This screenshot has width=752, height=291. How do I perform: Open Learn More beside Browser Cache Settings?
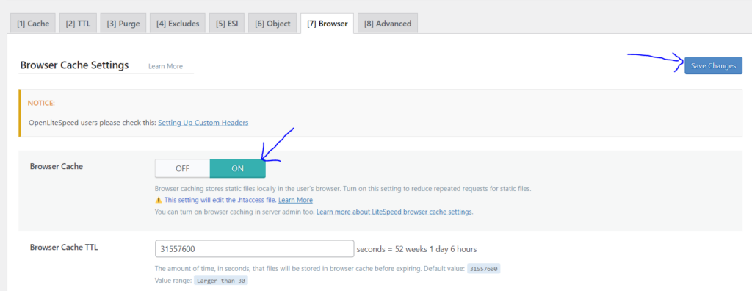pos(165,66)
